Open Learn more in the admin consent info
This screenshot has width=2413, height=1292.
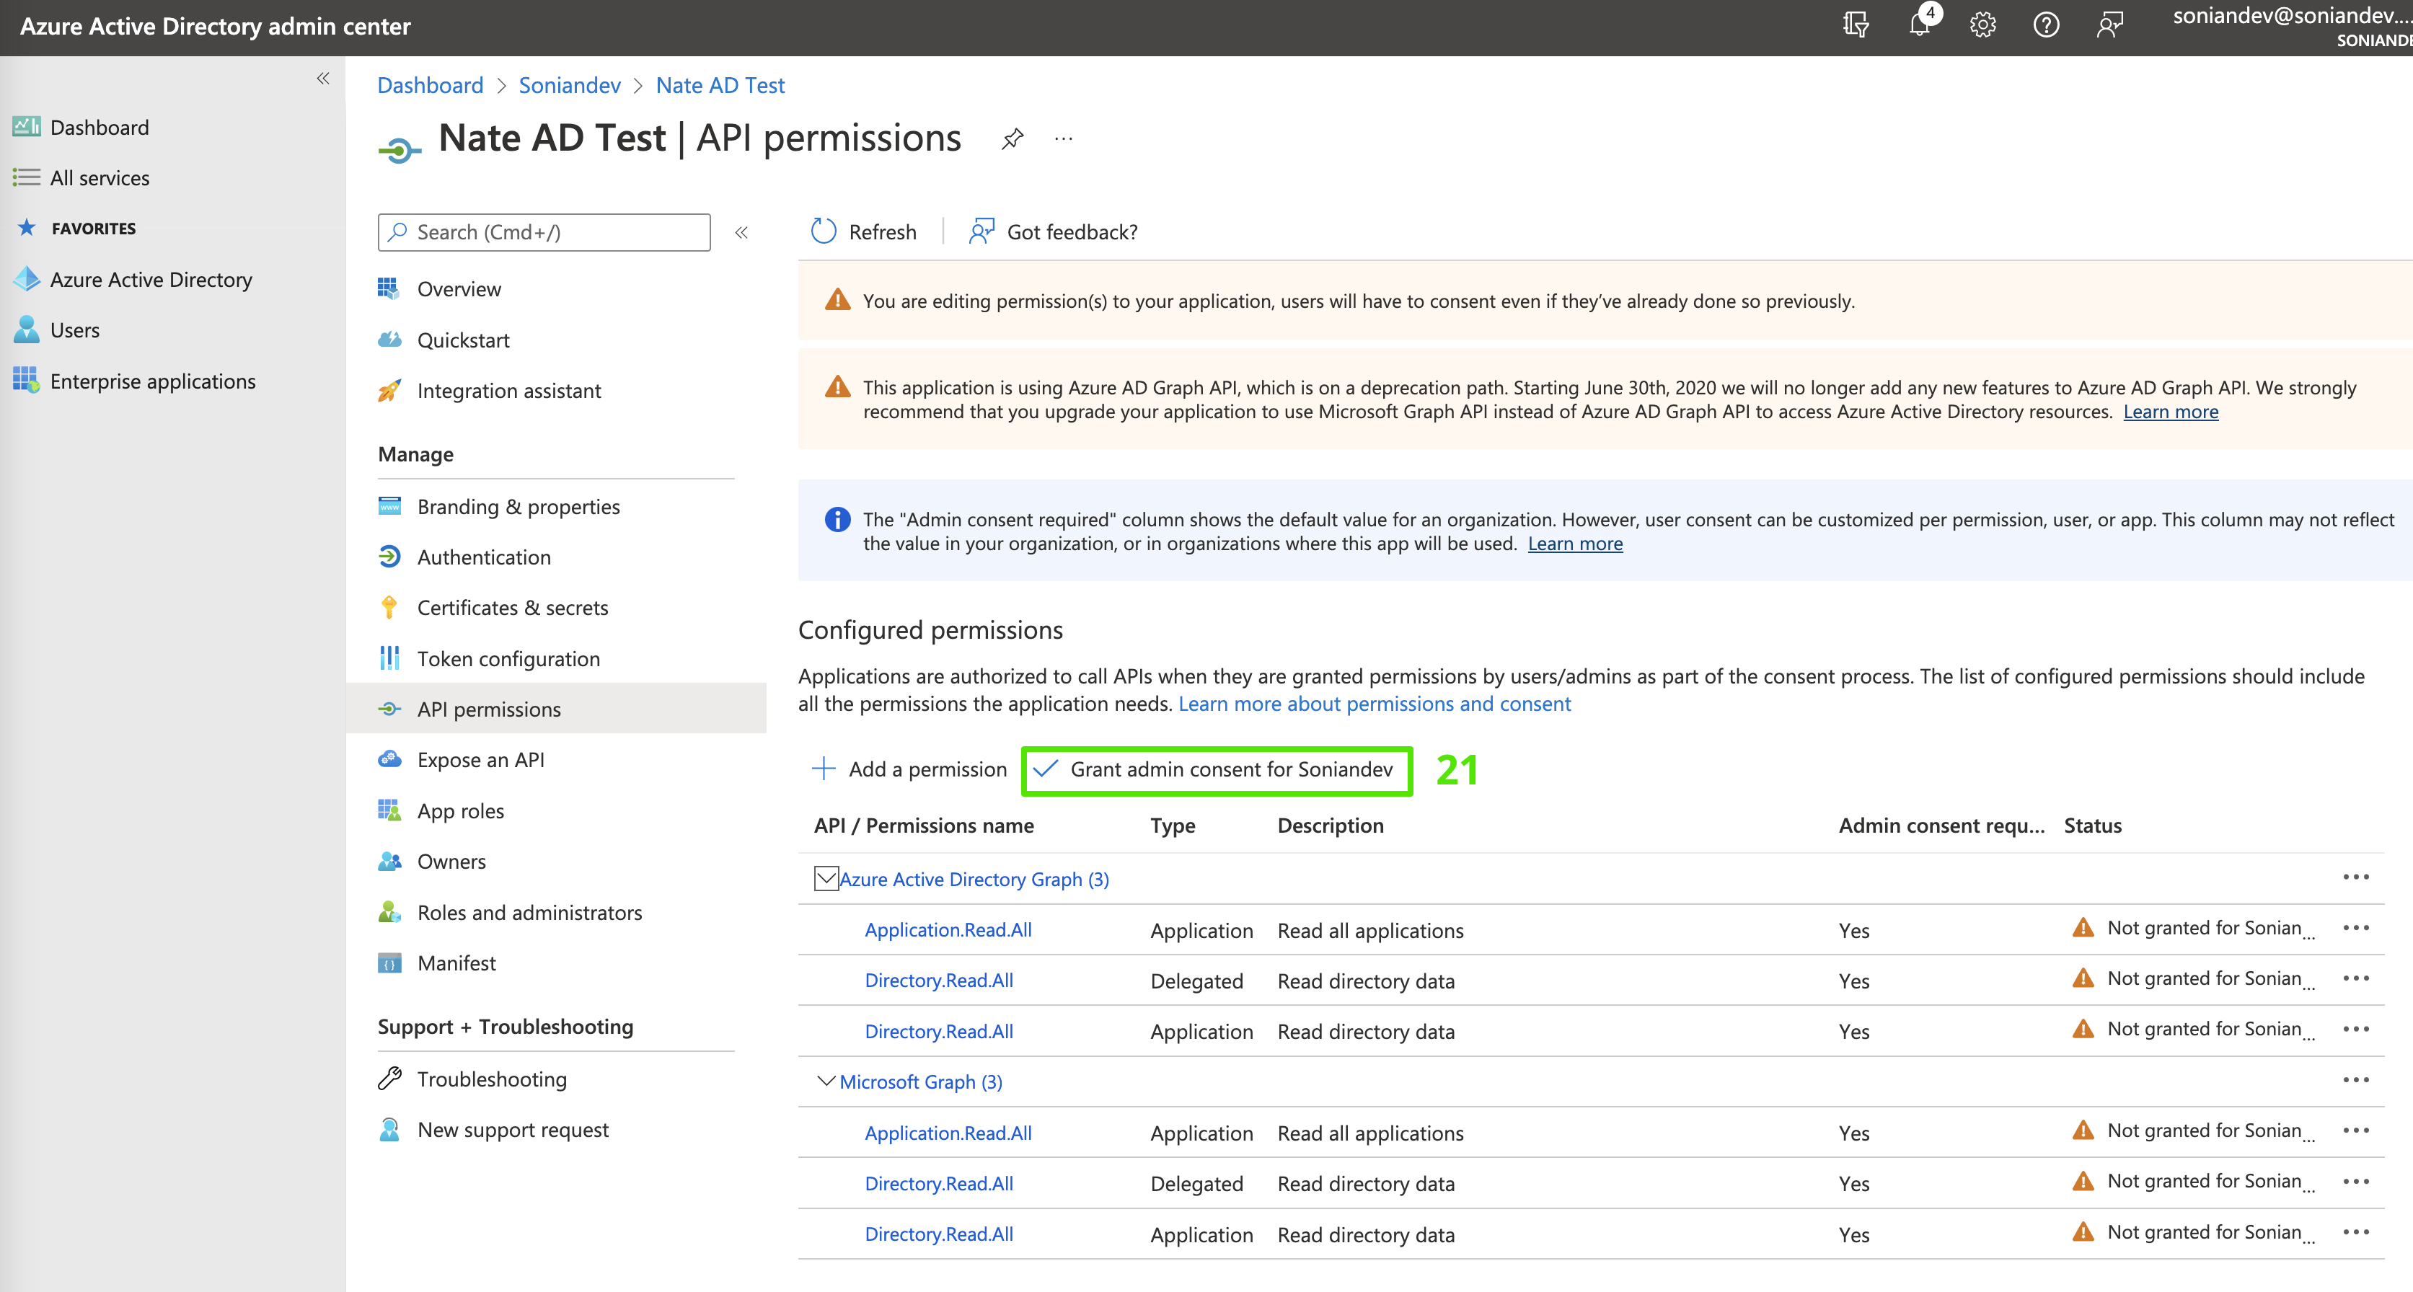click(1574, 544)
